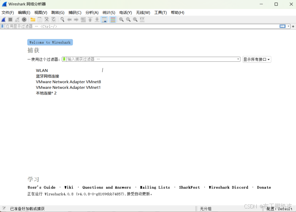Go to the previous packet arrow

click(69, 20)
